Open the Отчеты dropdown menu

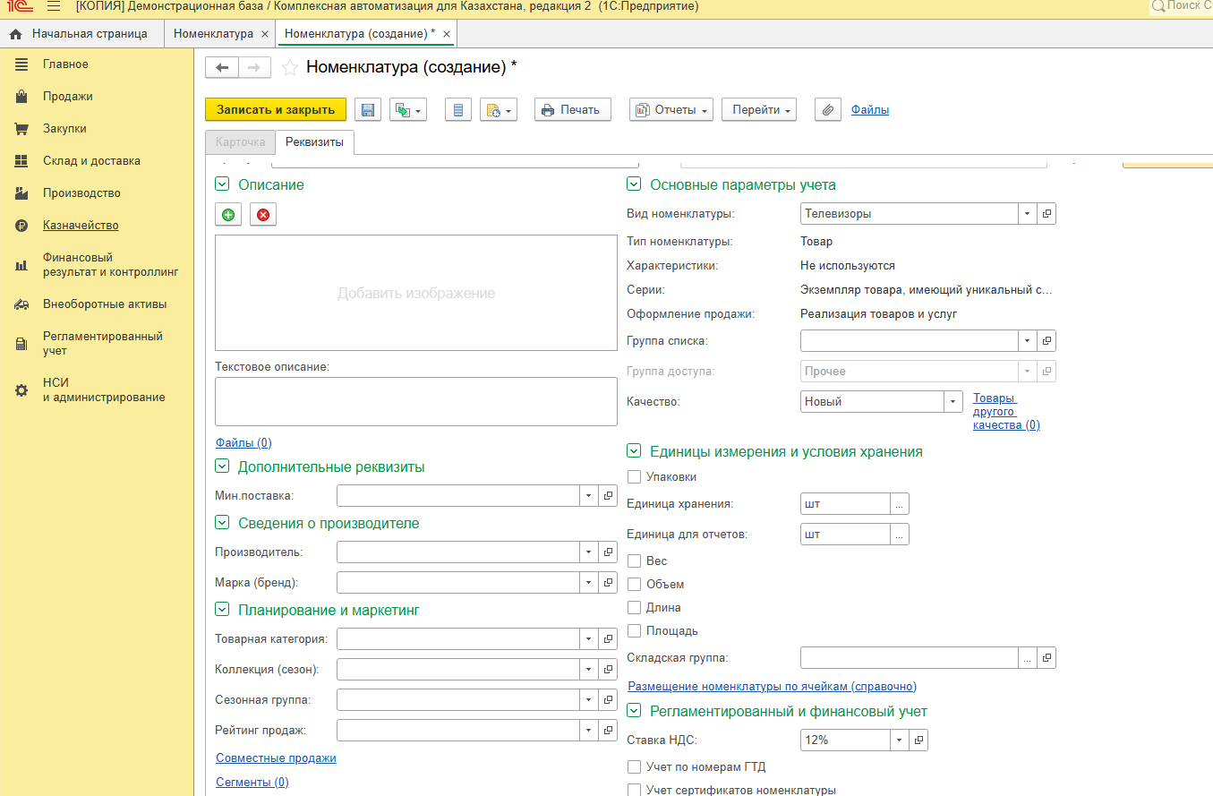[671, 110]
